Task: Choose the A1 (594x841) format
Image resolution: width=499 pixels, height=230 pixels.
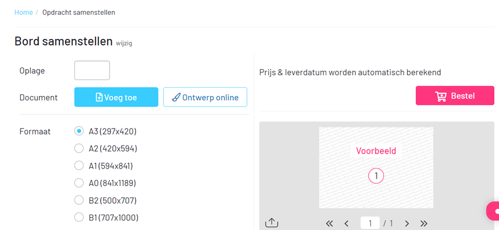Action: coord(79,166)
